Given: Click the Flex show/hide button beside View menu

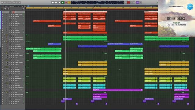Looking at the screenshot, I should tap(25, 6).
